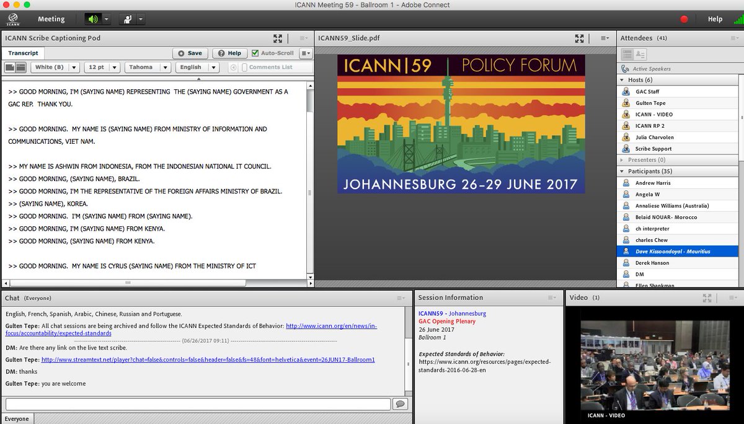
Task: Select host GAC Staff
Action: (x=678, y=92)
